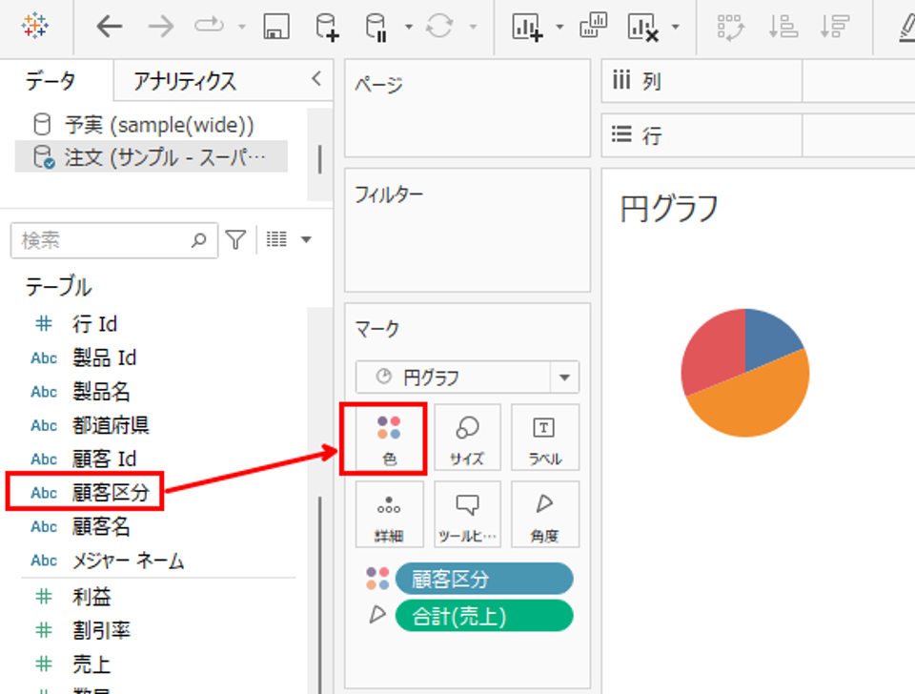Click the 行 rows shelf

pyautogui.click(x=758, y=135)
